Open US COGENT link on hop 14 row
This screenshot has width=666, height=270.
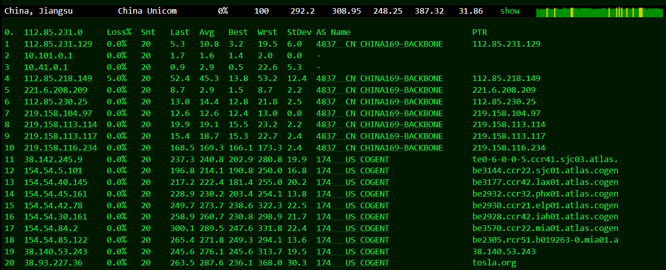[x=368, y=194]
